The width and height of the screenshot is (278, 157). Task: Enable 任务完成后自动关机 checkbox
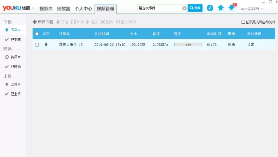[x=243, y=22]
